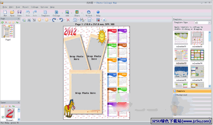213x125 pixels.
Task: Close the Layer panel
Action: pos(19,103)
